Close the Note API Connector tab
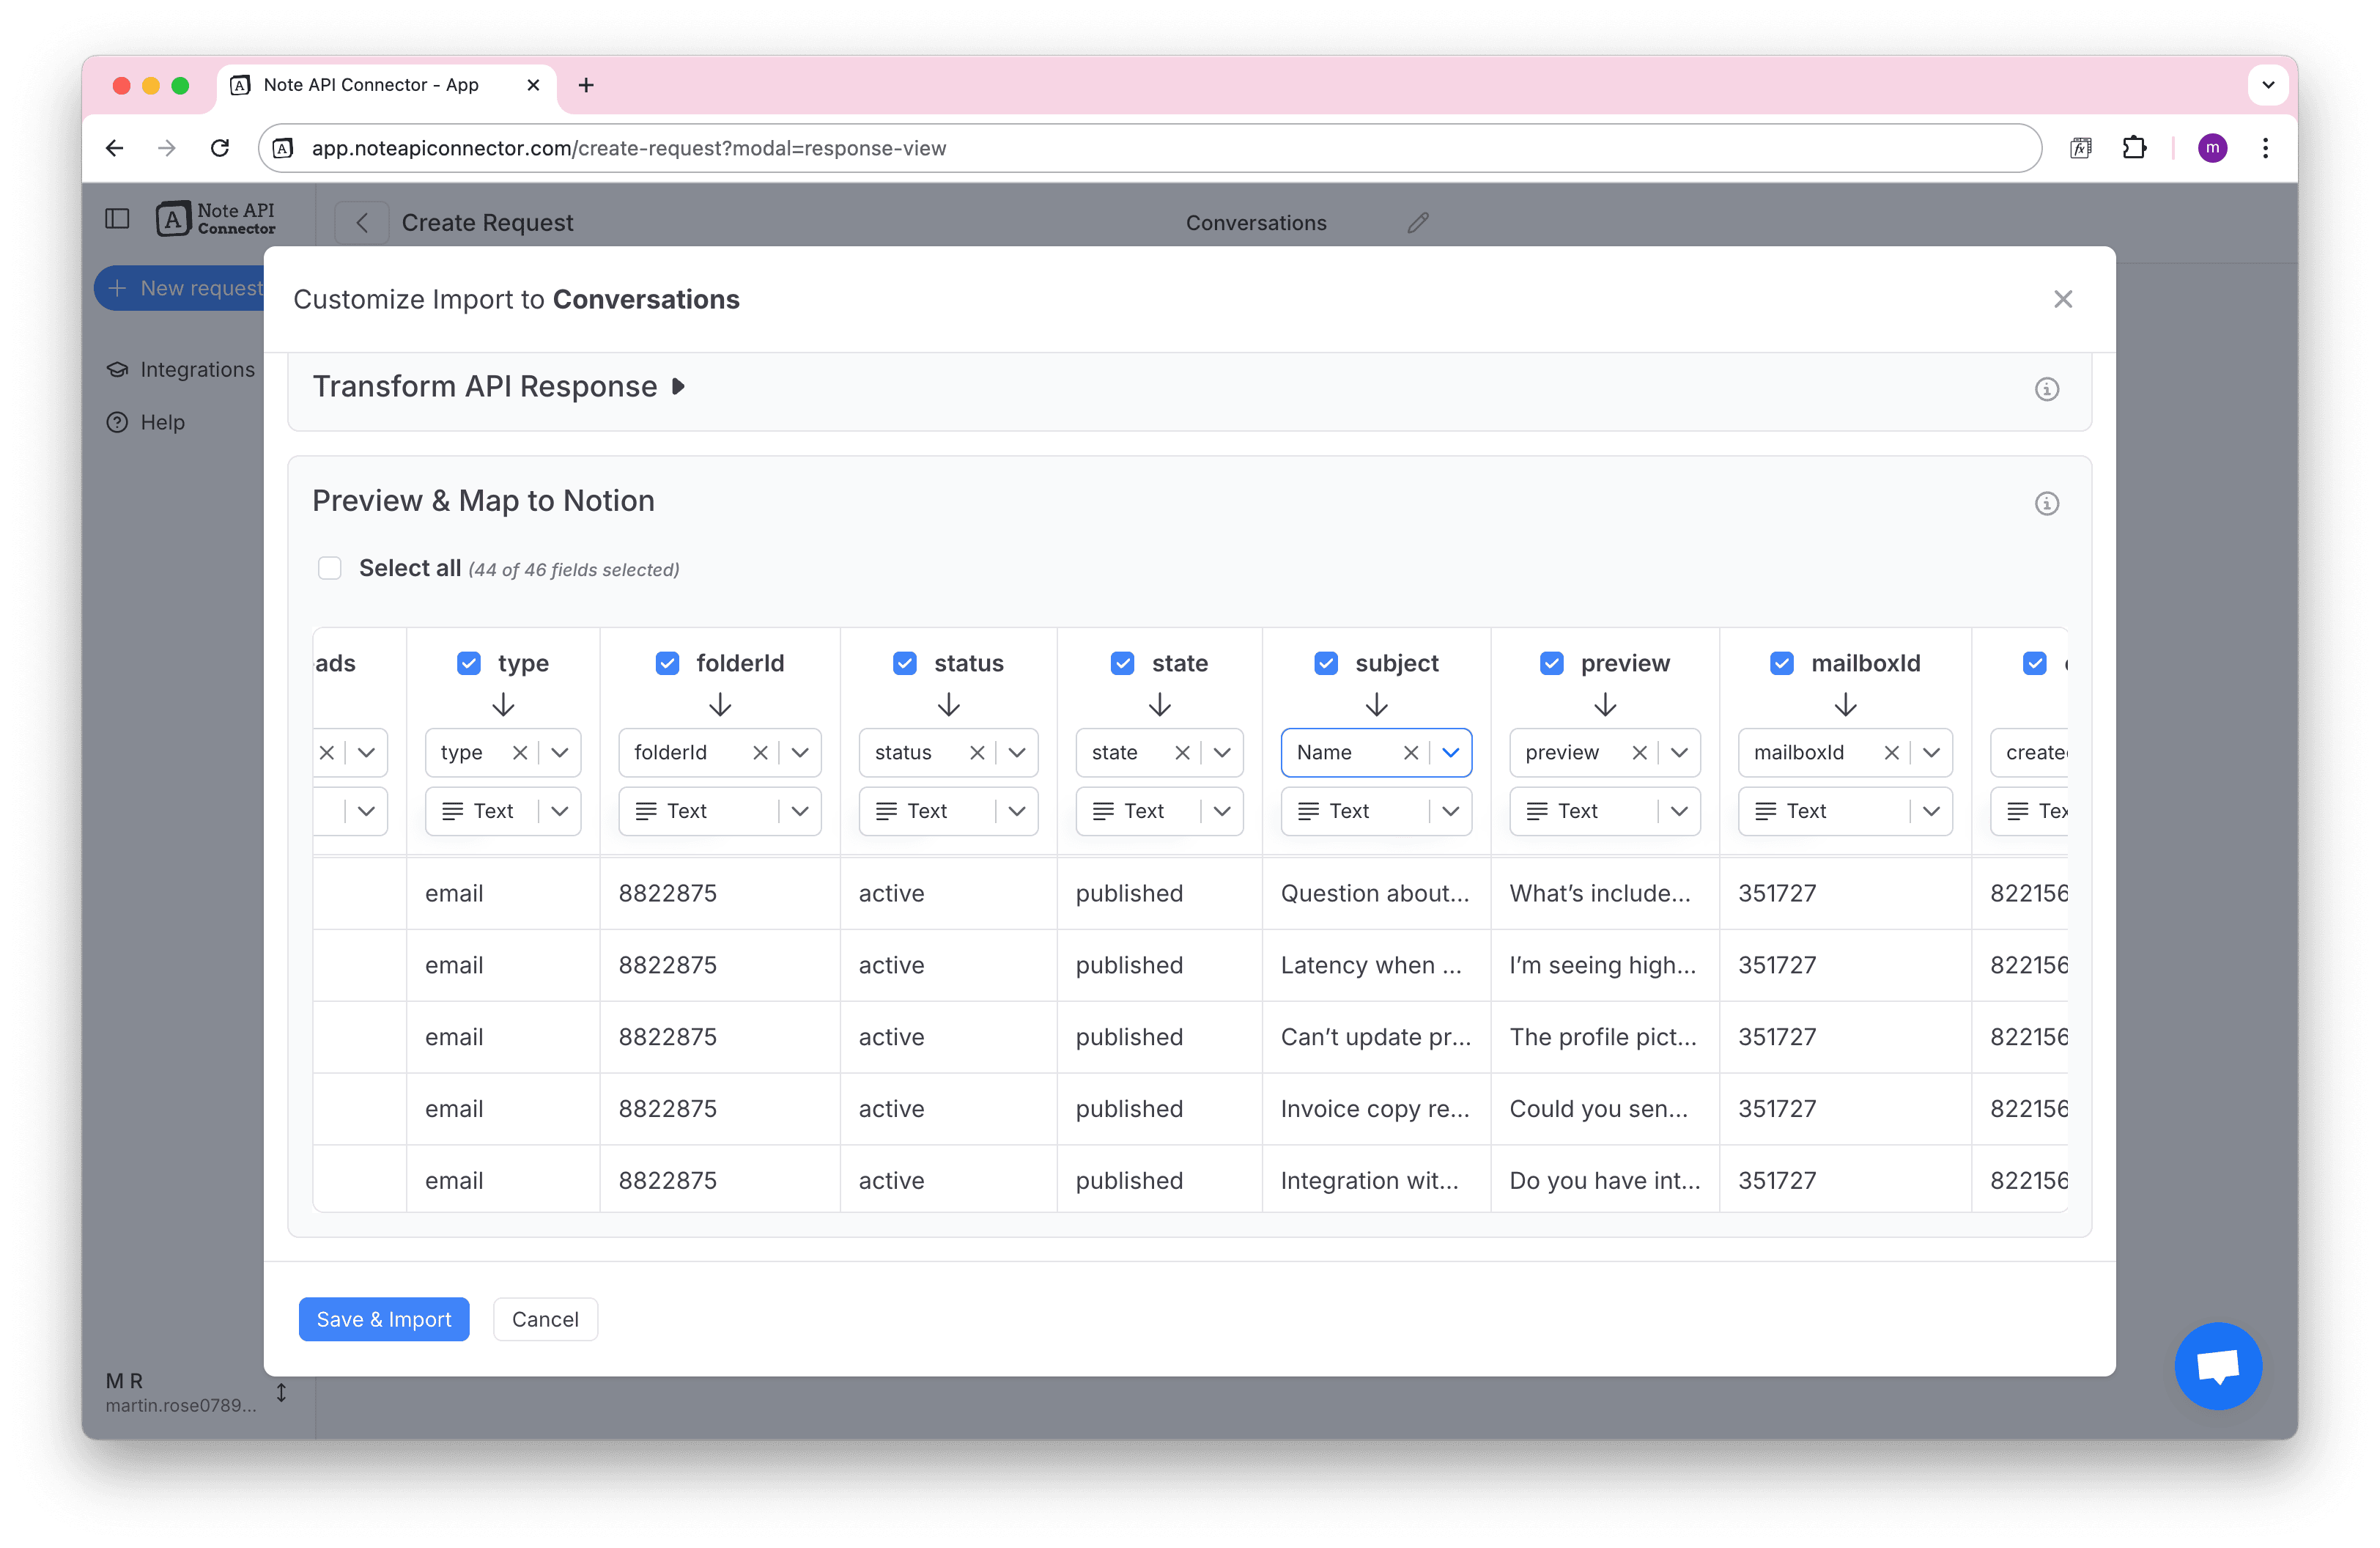The height and width of the screenshot is (1548, 2380). pos(533,85)
